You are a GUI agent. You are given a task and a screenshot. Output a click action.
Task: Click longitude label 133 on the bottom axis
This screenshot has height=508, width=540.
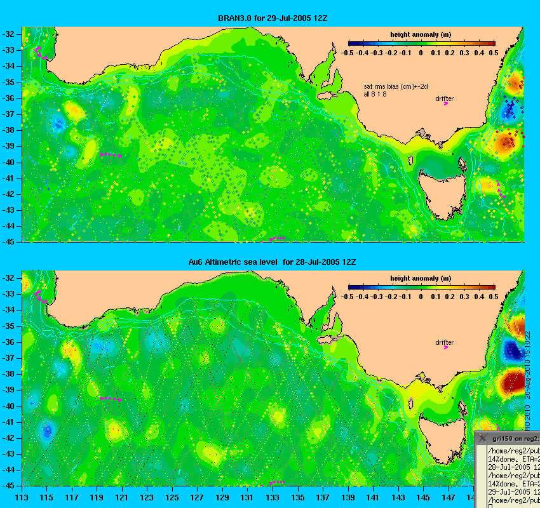pos(273,497)
